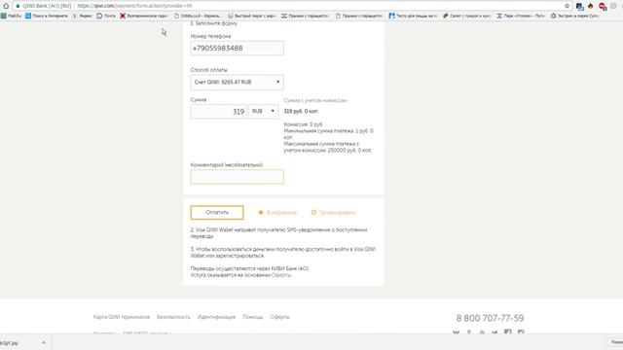Screen dimensions: 623x350
Task: Open the 'Быстрый пирог' bookmark
Action: [251, 16]
